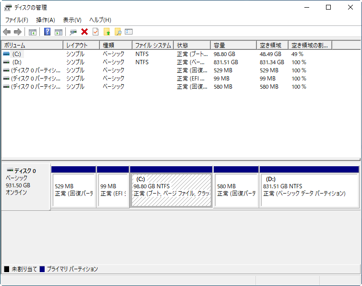Click drive icon of the 529 MB partition row
This screenshot has width=362, height=286.
click(x=6, y=70)
